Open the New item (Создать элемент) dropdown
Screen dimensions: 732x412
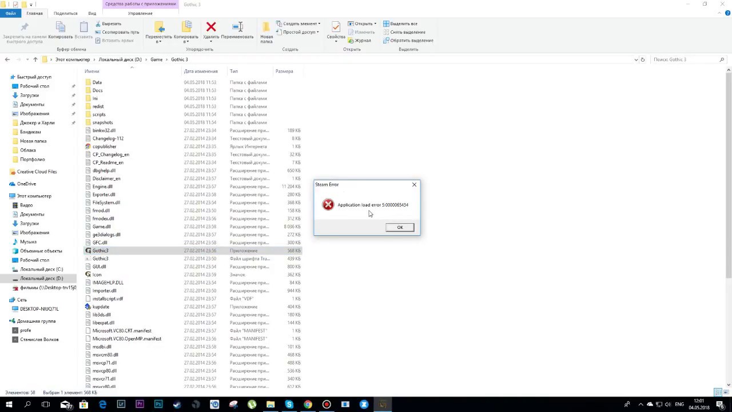pos(298,23)
